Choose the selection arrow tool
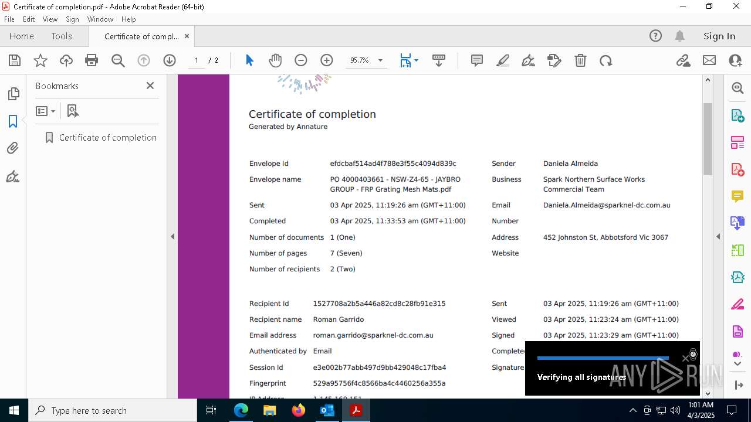This screenshot has width=751, height=422. point(249,60)
